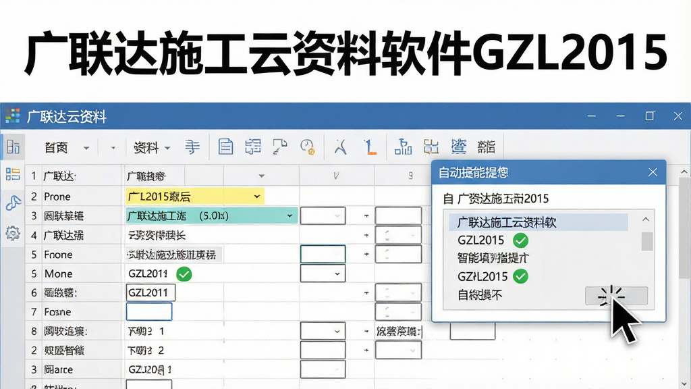Click the empty box below the dialog
691x389 pixels.
[472, 331]
